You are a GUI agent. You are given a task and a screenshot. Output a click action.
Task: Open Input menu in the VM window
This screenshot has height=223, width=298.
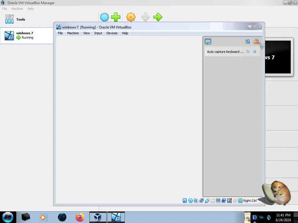pyautogui.click(x=98, y=33)
